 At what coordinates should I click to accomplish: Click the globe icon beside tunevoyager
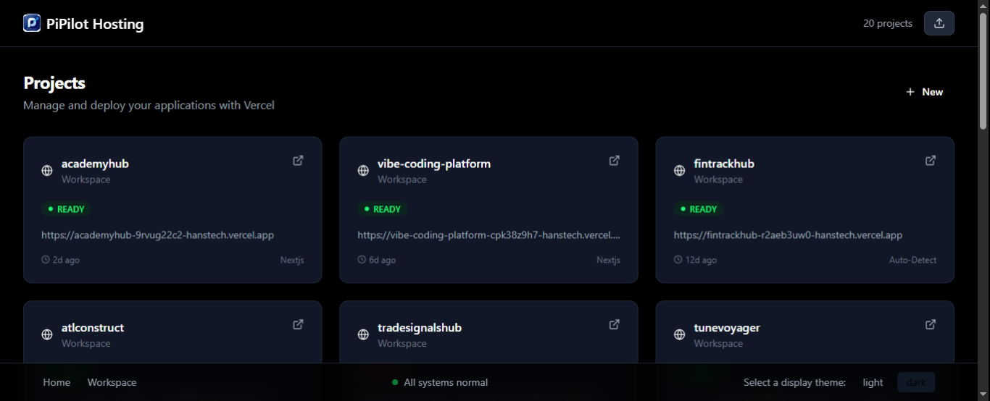coord(680,334)
